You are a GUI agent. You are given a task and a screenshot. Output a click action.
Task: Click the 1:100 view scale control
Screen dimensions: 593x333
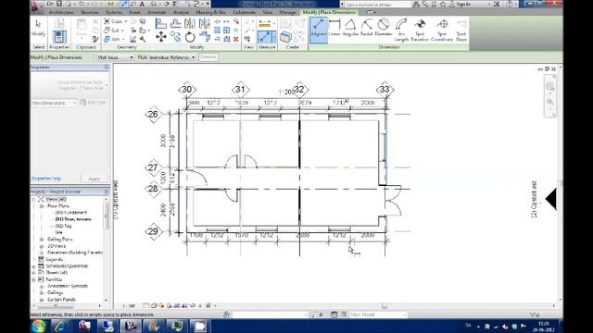[129, 306]
